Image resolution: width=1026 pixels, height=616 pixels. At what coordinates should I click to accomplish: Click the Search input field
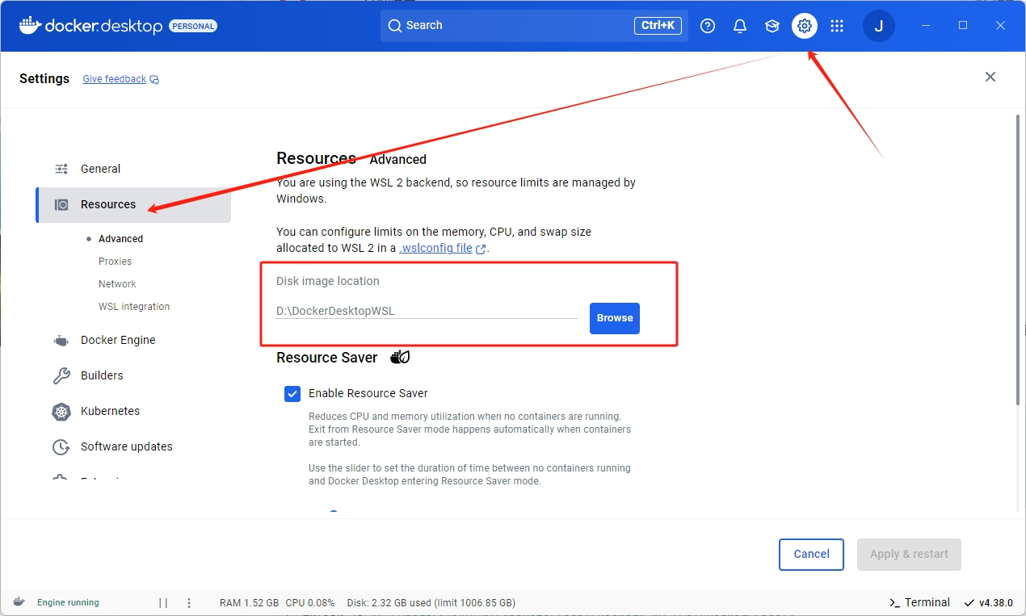(x=534, y=26)
